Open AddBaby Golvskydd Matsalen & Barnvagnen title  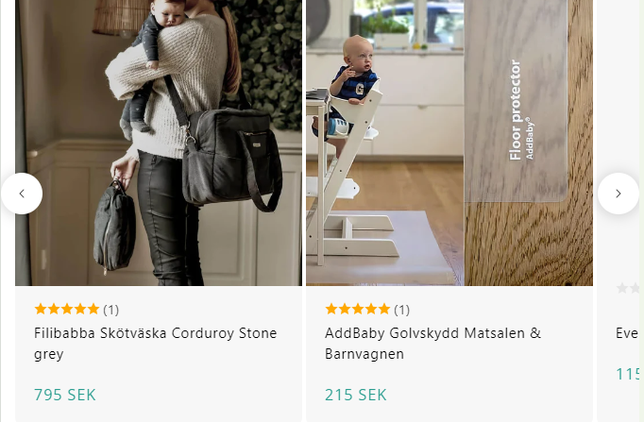tap(432, 344)
